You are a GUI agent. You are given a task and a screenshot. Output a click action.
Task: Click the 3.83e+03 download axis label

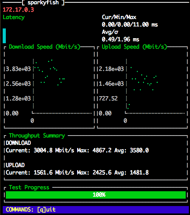[x=18, y=69]
